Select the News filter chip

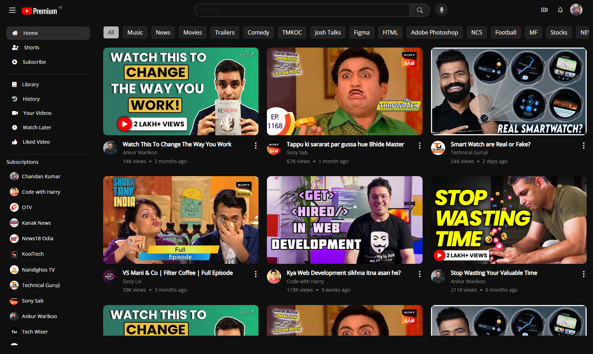pyautogui.click(x=163, y=32)
